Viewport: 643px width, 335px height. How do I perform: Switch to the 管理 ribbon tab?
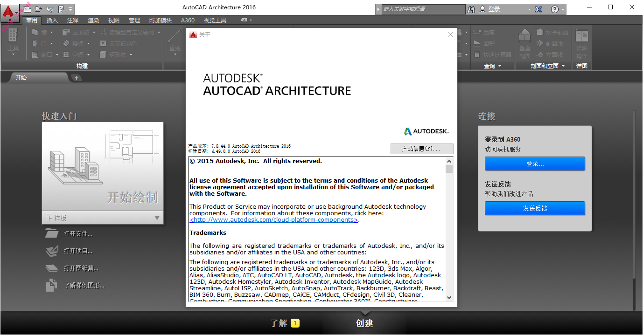coord(134,20)
